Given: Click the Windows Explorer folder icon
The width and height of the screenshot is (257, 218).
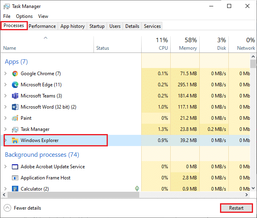Looking at the screenshot, I should [15, 140].
